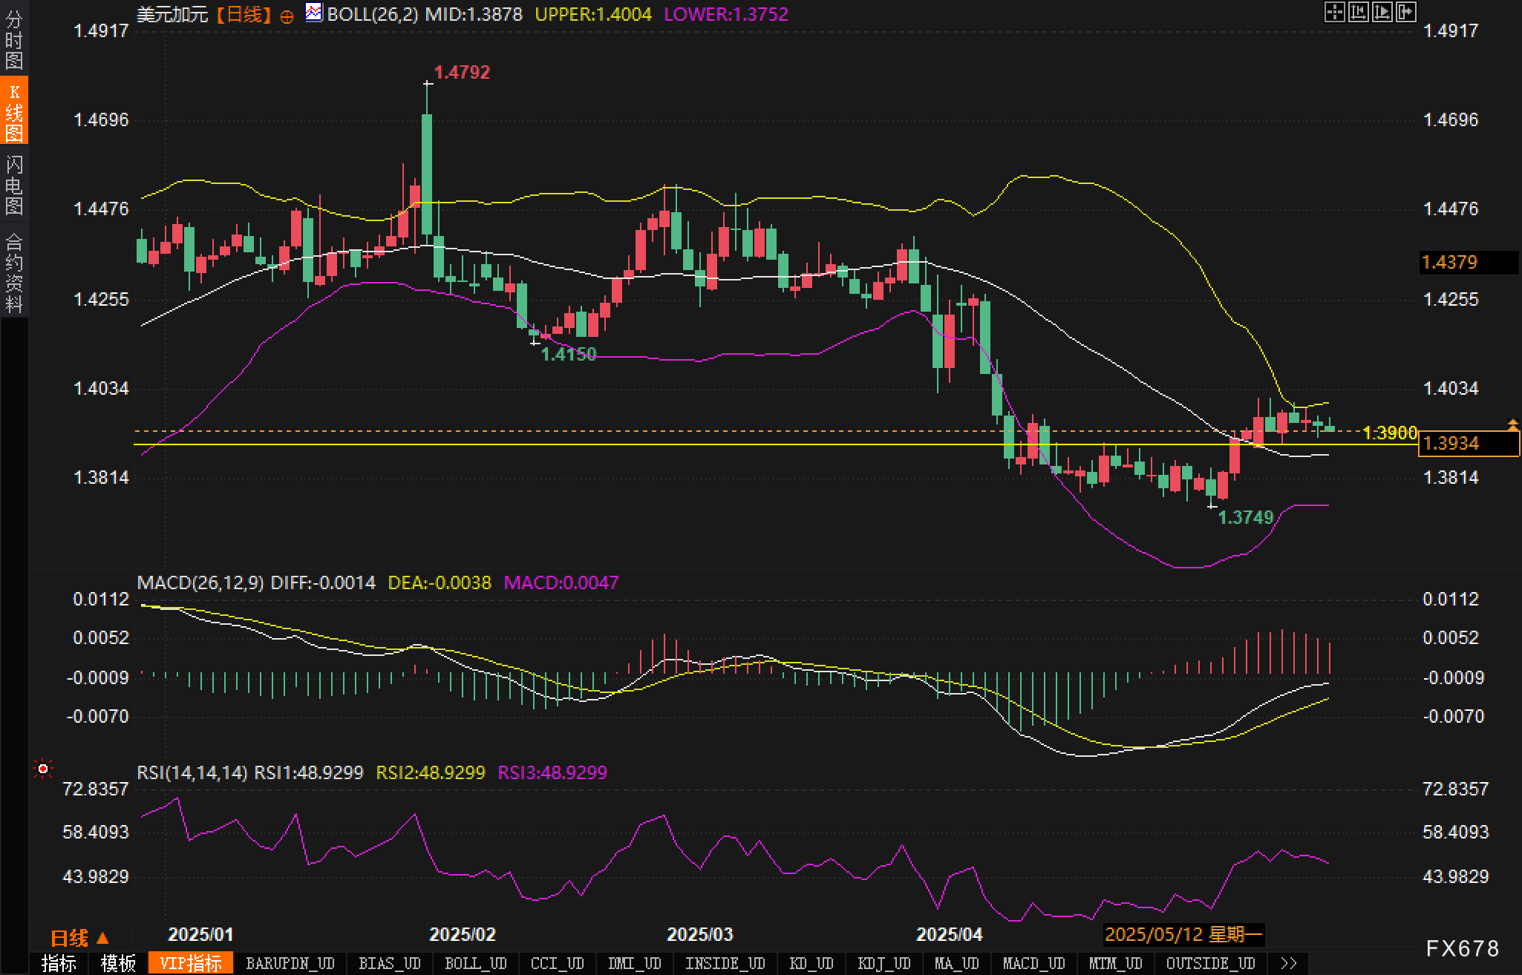Click the play-forward axis icon
This screenshot has width=1522, height=975.
coord(1382,12)
